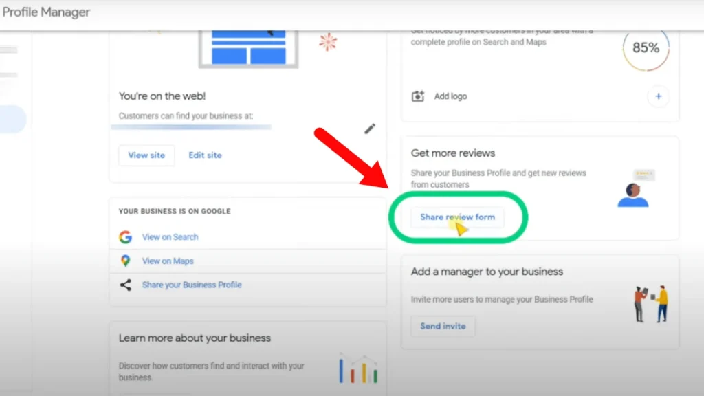This screenshot has height=396, width=704.
Task: Click the bar chart illustration
Action: [x=358, y=368]
